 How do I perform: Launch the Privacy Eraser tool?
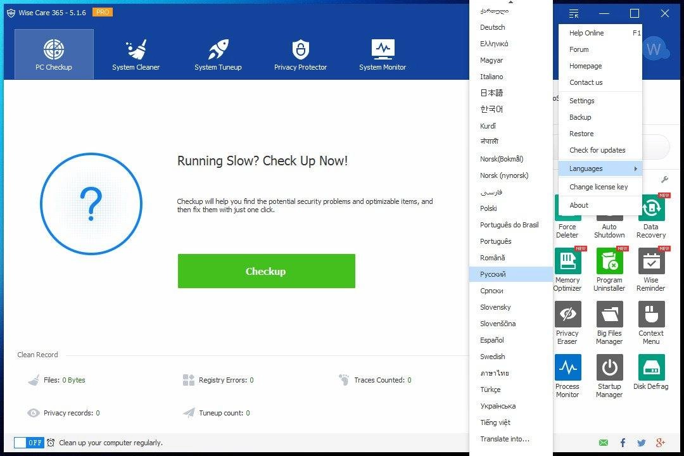pos(567,323)
